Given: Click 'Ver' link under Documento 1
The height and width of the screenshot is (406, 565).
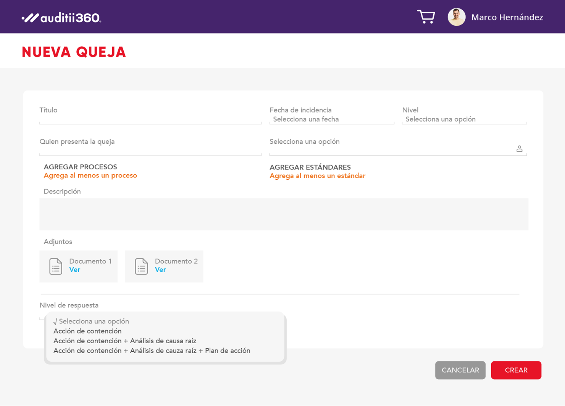Looking at the screenshot, I should click(x=75, y=270).
